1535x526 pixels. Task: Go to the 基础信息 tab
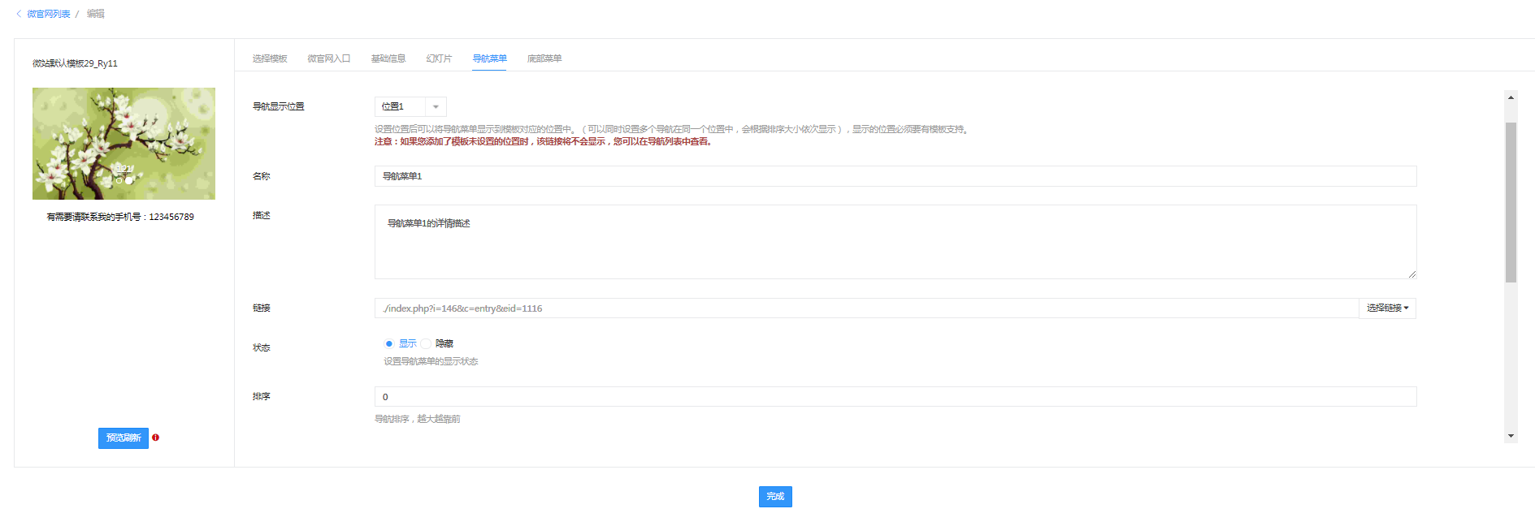[x=388, y=58]
